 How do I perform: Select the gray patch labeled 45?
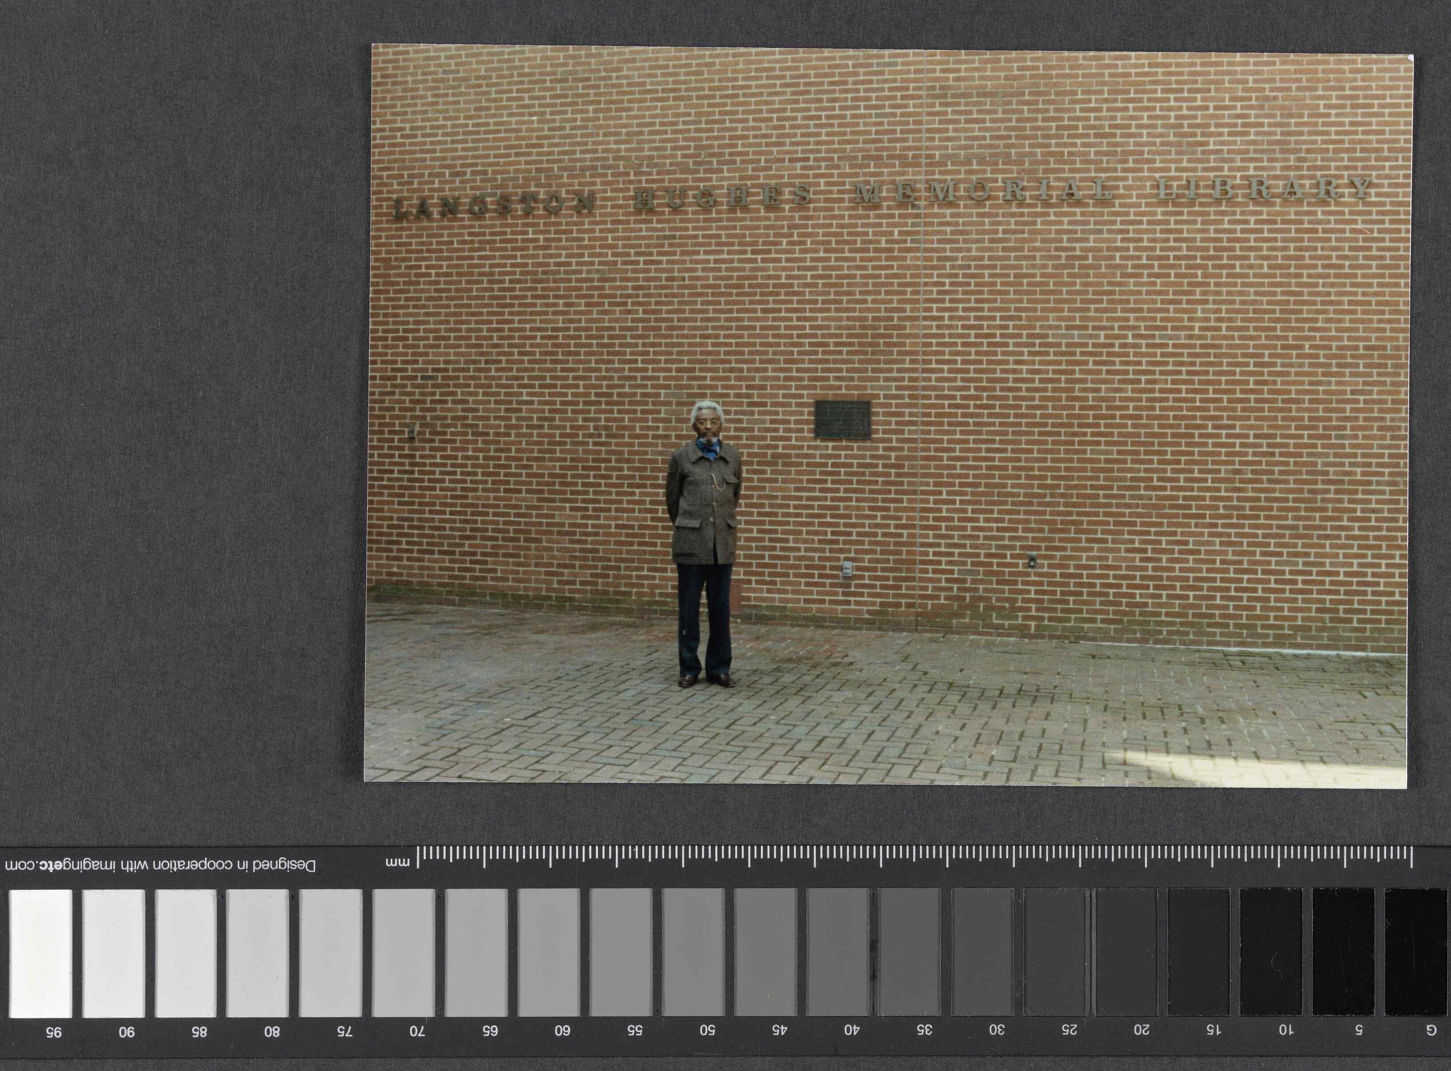(x=765, y=952)
